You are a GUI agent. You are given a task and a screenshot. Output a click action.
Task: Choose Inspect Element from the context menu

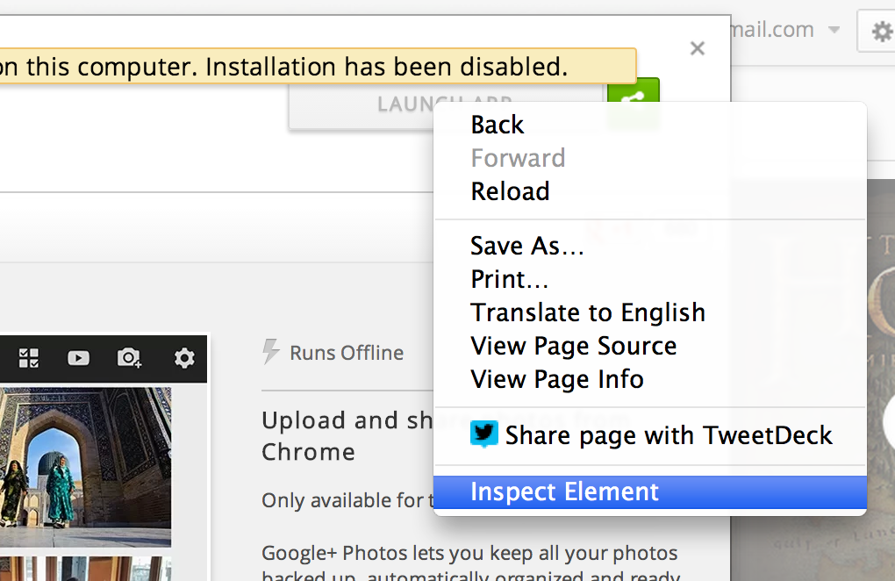(564, 492)
